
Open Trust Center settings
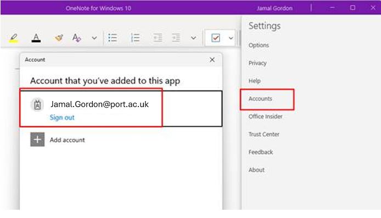[x=264, y=135]
